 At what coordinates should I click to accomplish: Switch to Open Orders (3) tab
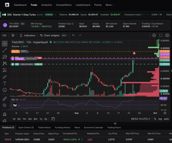pyautogui.click(x=26, y=128)
